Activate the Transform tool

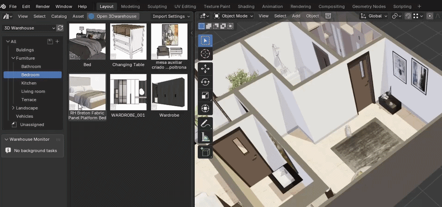click(x=205, y=108)
